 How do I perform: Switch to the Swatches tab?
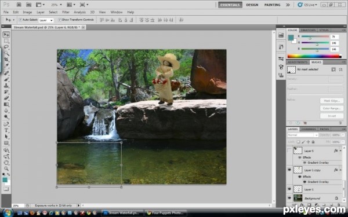(x=308, y=30)
